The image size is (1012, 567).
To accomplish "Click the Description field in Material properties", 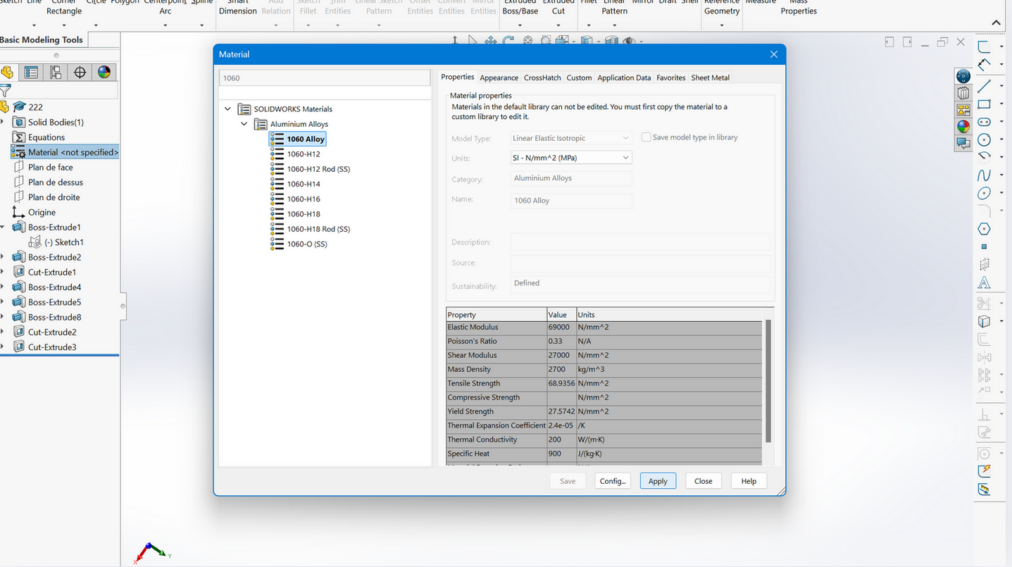I will (x=640, y=242).
